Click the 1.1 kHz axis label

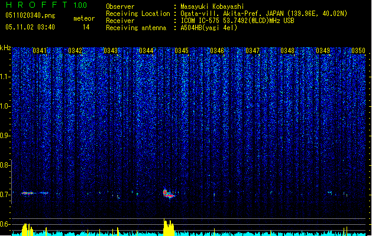(5, 77)
